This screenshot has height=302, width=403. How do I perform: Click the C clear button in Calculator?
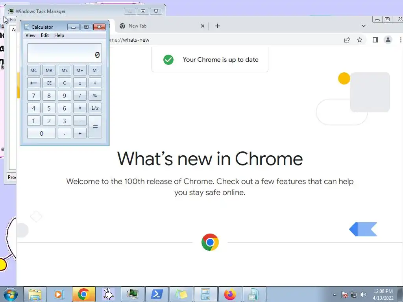tap(64, 83)
